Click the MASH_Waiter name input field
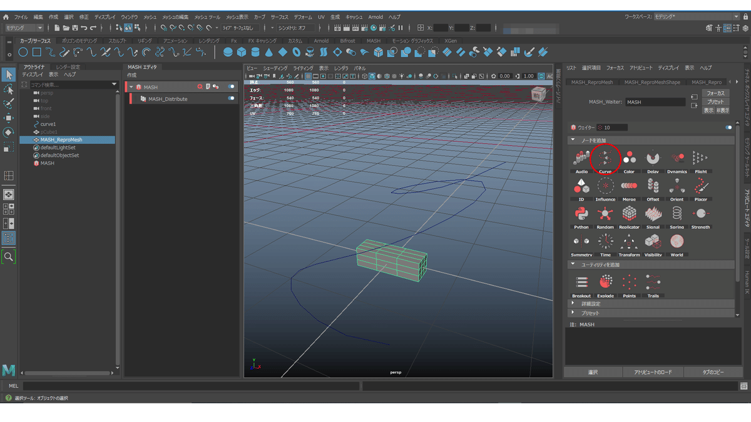This screenshot has height=422, width=751. tap(655, 102)
